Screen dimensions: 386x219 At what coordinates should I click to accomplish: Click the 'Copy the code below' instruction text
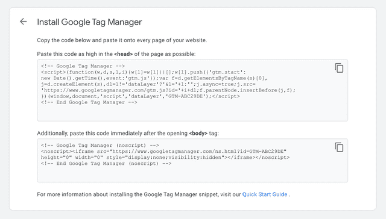pyautogui.click(x=122, y=40)
